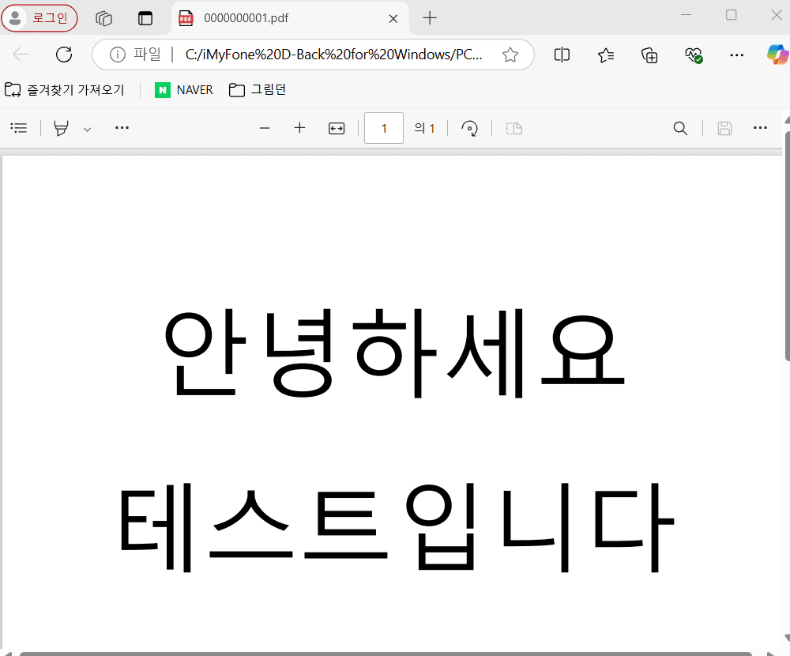Screen dimensions: 790x656
Task: Zoom in on the PDF page
Action: [299, 128]
